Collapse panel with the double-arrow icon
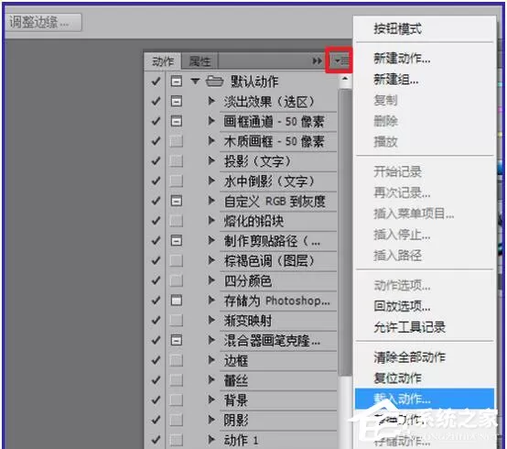Image resolution: width=507 pixels, height=449 pixels. [x=318, y=60]
